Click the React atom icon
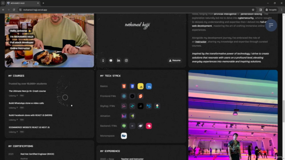Viewport: 285px width, 160px height. 124,96
